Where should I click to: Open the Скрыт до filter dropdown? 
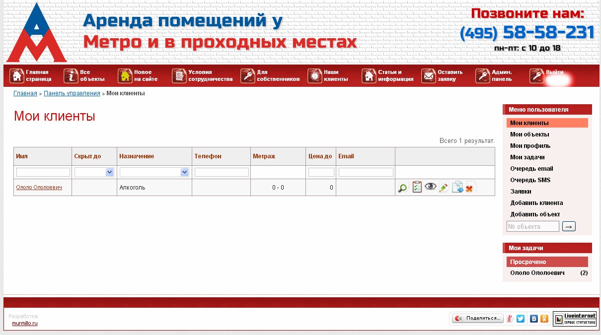[94, 172]
